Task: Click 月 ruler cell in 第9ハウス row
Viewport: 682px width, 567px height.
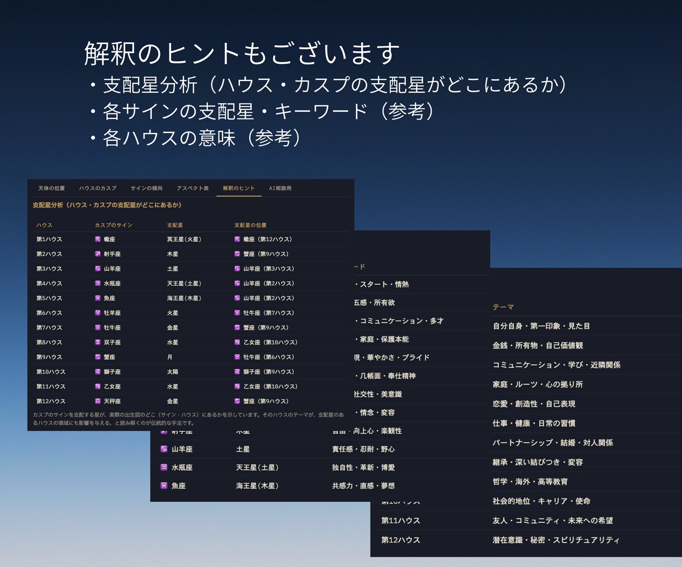Action: click(x=169, y=357)
